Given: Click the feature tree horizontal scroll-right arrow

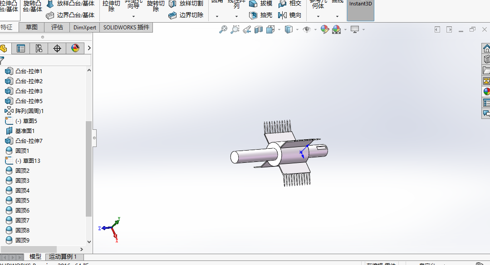Looking at the screenshot, I should [82, 250].
